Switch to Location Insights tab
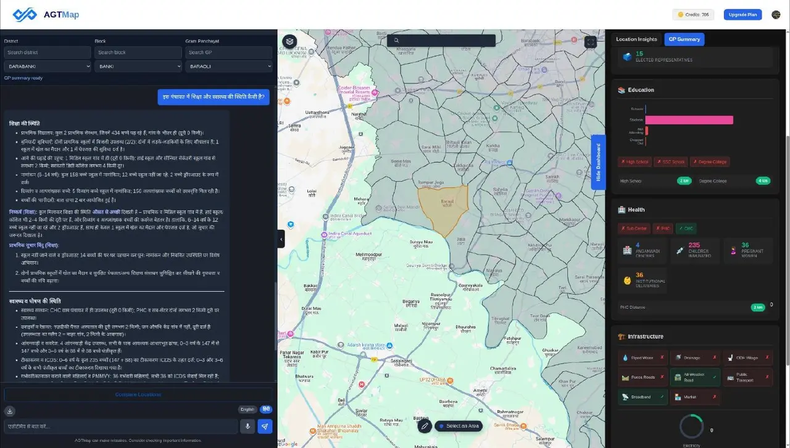Viewport: 790px width, 448px height. click(x=636, y=39)
